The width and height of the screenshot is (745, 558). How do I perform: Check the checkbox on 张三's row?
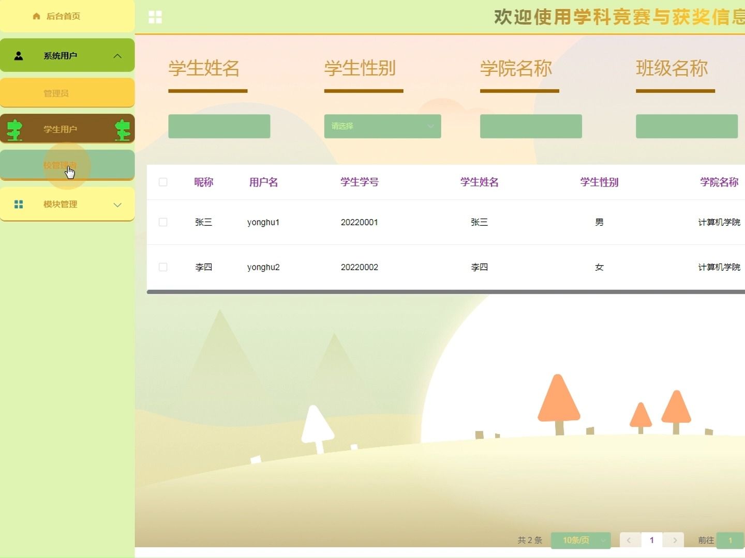(x=163, y=222)
